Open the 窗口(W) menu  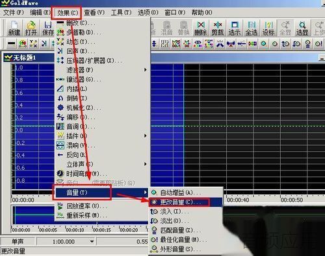[x=175, y=12]
